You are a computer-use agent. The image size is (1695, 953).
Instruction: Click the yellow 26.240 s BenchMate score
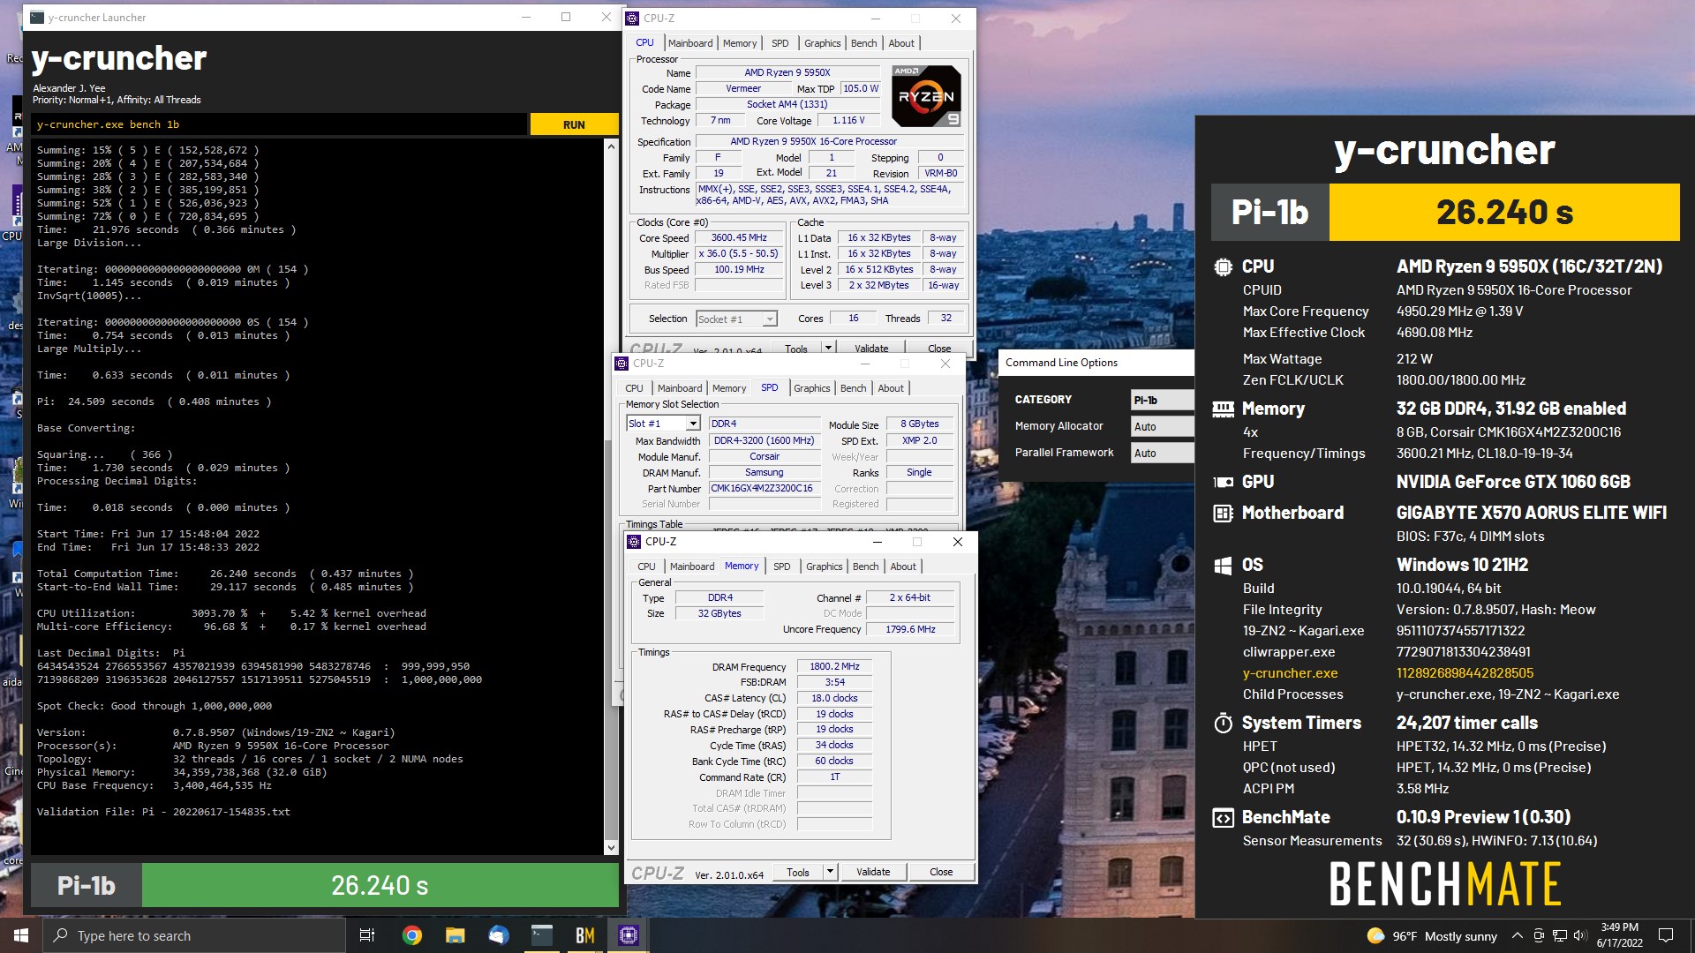[1503, 212]
